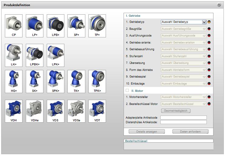Select the LPBK+ angular gearbox
The width and height of the screenshot is (225, 156).
[35, 55]
